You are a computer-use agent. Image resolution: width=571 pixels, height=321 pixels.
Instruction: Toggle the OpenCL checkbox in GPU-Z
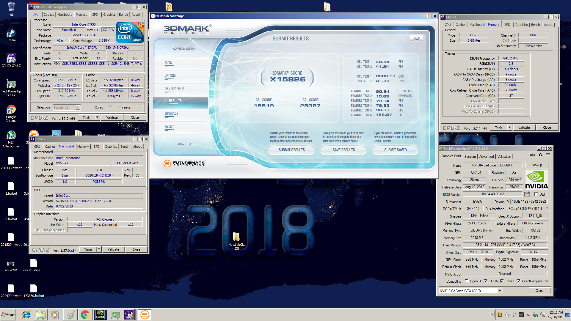[x=467, y=281]
